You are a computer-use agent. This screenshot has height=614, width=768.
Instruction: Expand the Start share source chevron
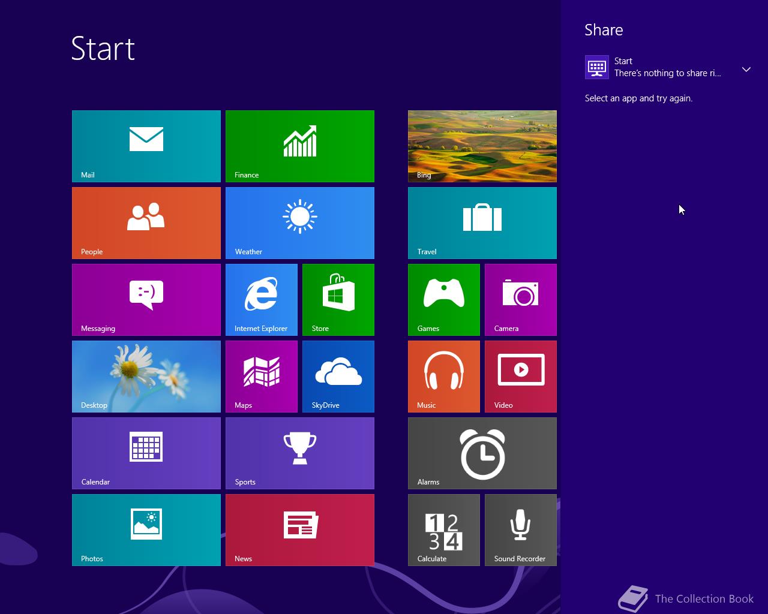point(746,70)
